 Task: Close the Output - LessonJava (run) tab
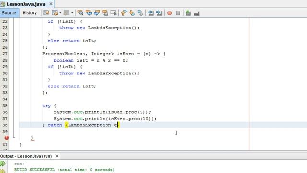[57, 156]
